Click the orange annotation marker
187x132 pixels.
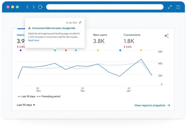click(66, 50)
